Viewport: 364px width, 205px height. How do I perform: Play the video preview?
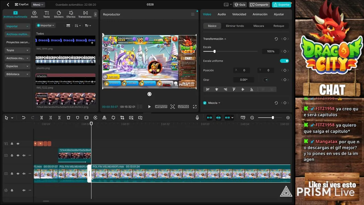coord(149,106)
